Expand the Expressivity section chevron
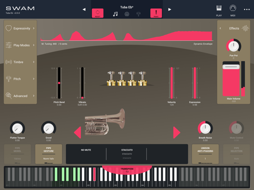Screen dimensions: 254x190 point(34,28)
